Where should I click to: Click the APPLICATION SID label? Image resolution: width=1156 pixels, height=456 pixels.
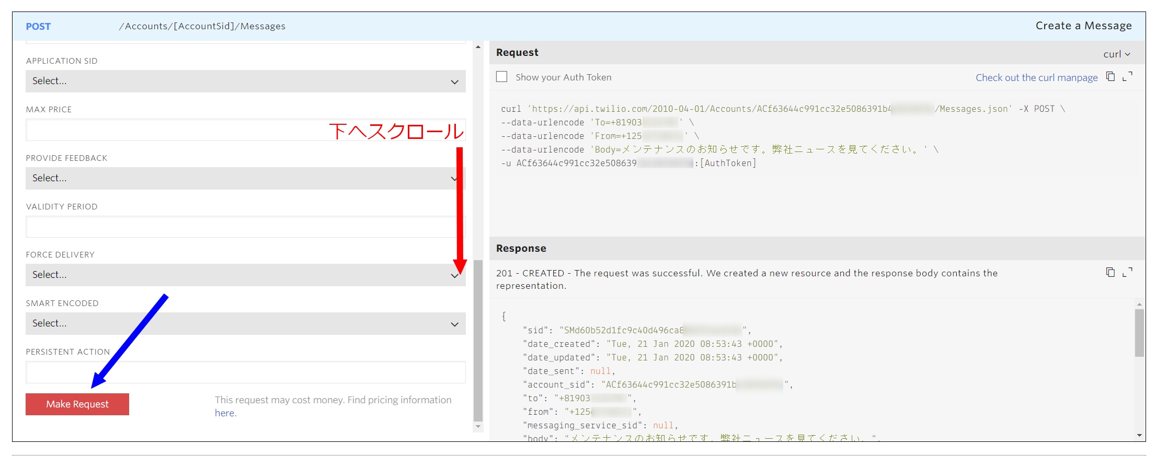tap(62, 61)
